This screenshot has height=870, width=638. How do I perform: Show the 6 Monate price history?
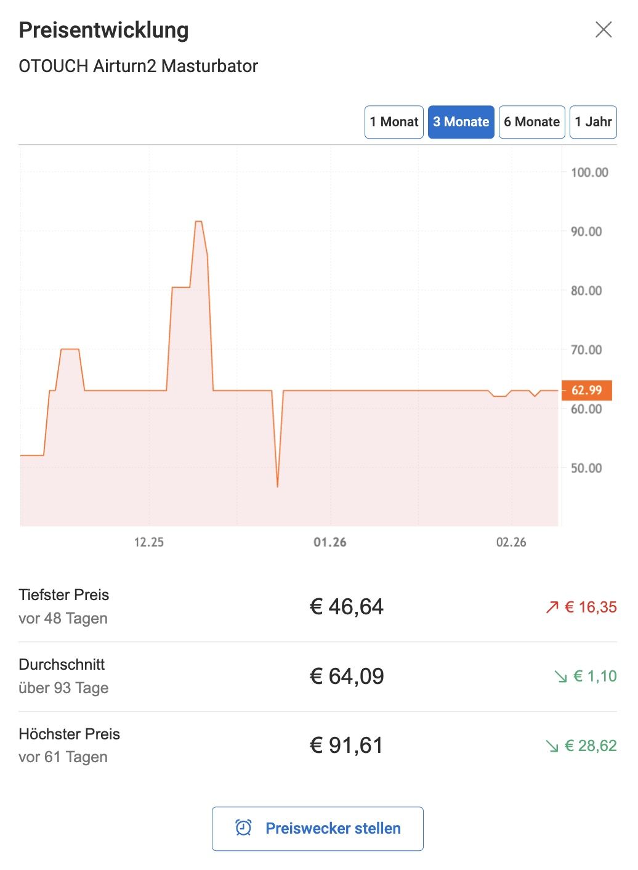(x=531, y=122)
